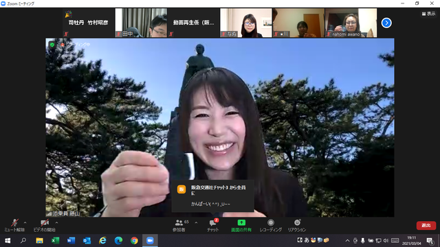Open the chat notification from 阪急交通社チャット3
The width and height of the screenshot is (440, 247).
pos(212,196)
